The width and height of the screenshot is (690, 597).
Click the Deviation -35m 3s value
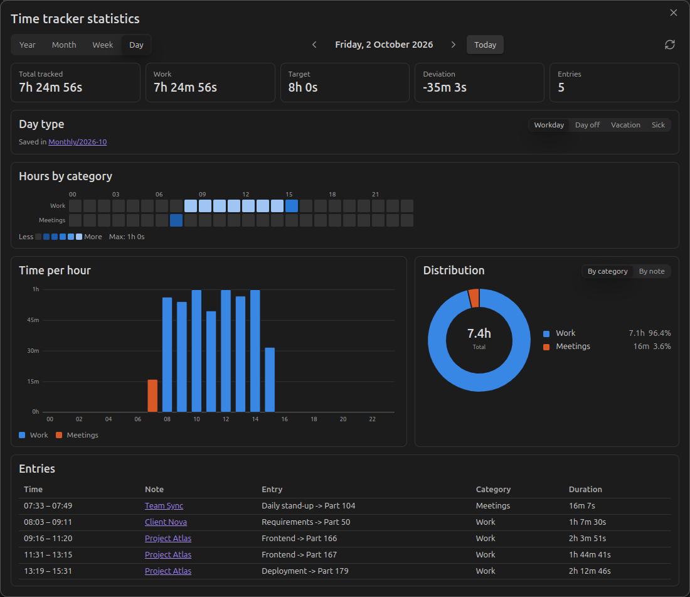445,88
